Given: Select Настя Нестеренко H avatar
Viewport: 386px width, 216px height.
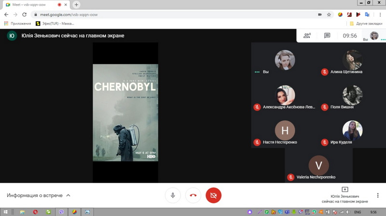Looking at the screenshot, I should coord(285,130).
